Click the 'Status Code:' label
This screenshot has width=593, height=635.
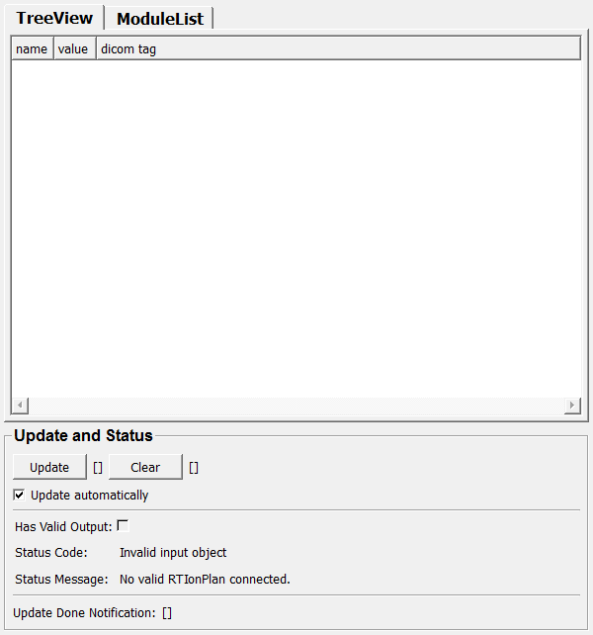tap(51, 553)
